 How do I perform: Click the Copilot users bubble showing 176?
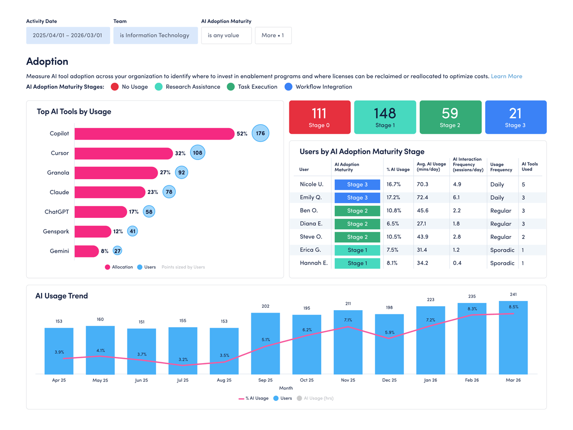260,133
